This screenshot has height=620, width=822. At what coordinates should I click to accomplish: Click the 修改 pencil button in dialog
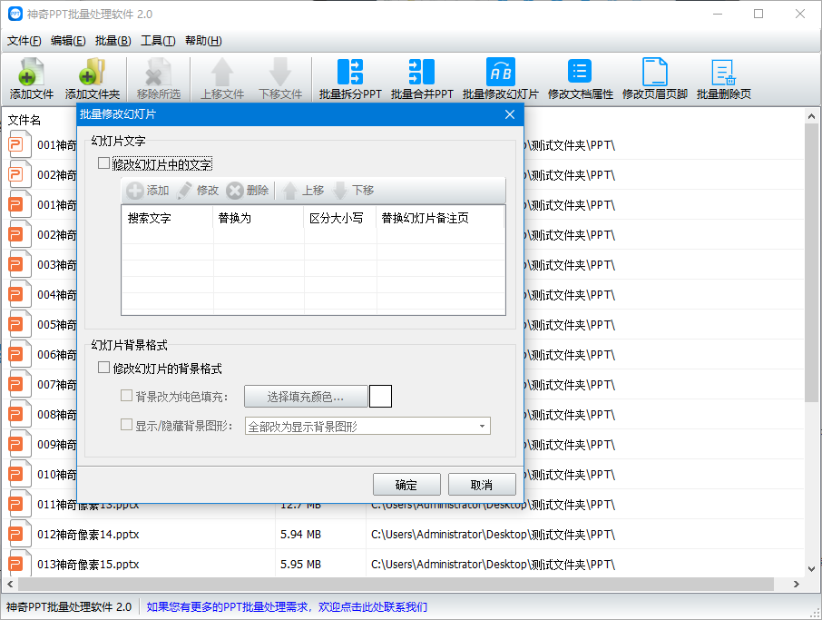coord(198,191)
